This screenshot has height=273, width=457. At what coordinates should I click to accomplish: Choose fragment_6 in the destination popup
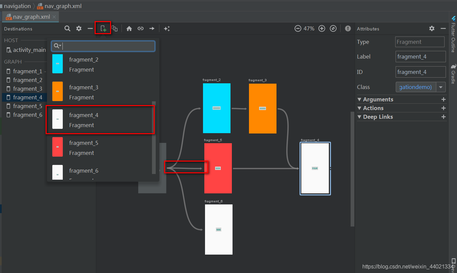point(100,172)
